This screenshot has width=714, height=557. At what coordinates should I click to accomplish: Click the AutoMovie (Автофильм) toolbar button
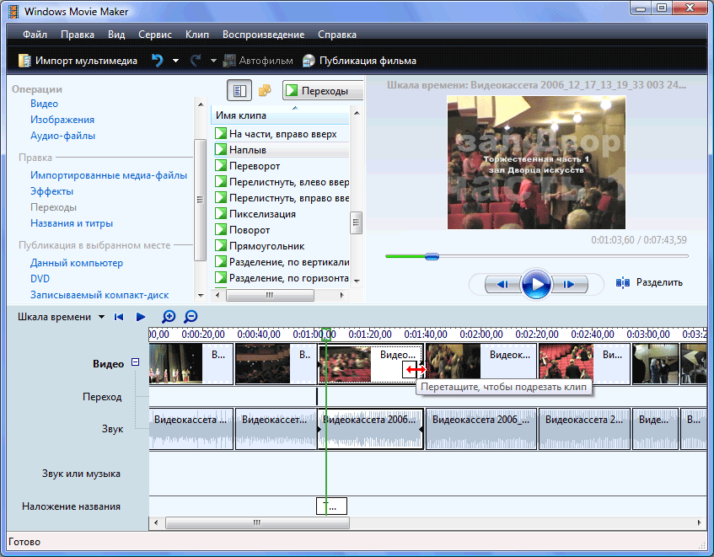pyautogui.click(x=258, y=61)
